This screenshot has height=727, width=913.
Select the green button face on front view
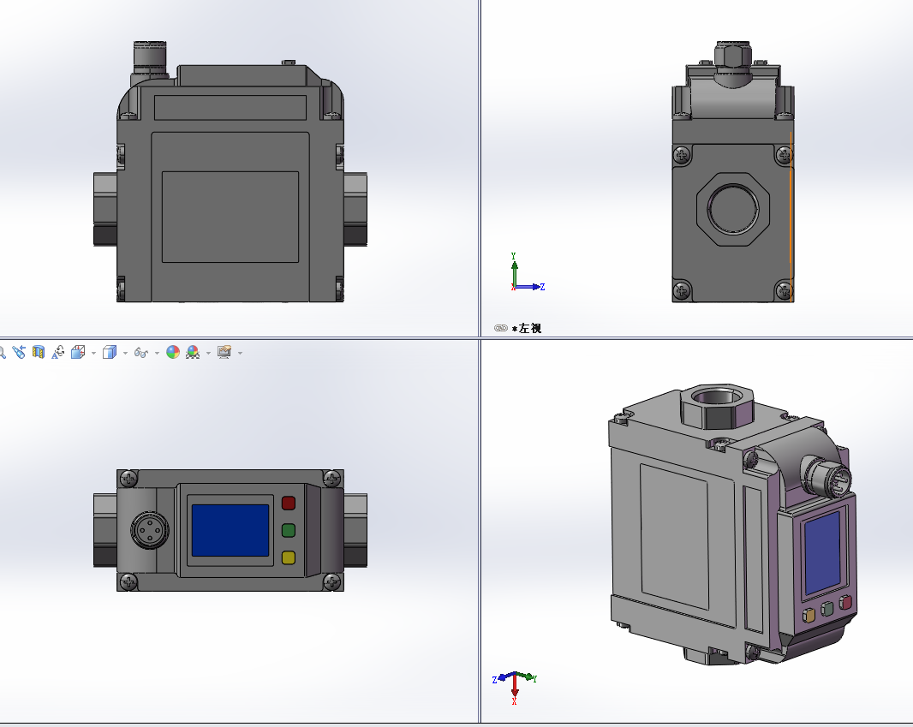(289, 530)
